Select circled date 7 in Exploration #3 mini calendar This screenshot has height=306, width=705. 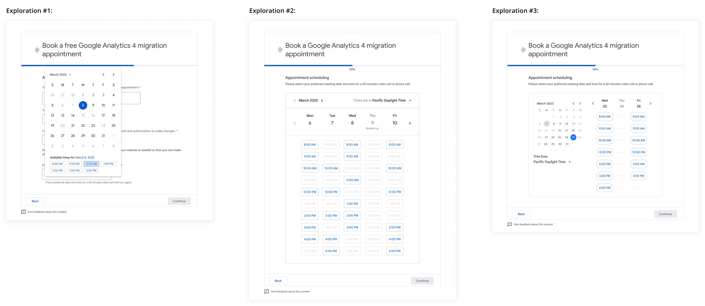[x=547, y=124]
